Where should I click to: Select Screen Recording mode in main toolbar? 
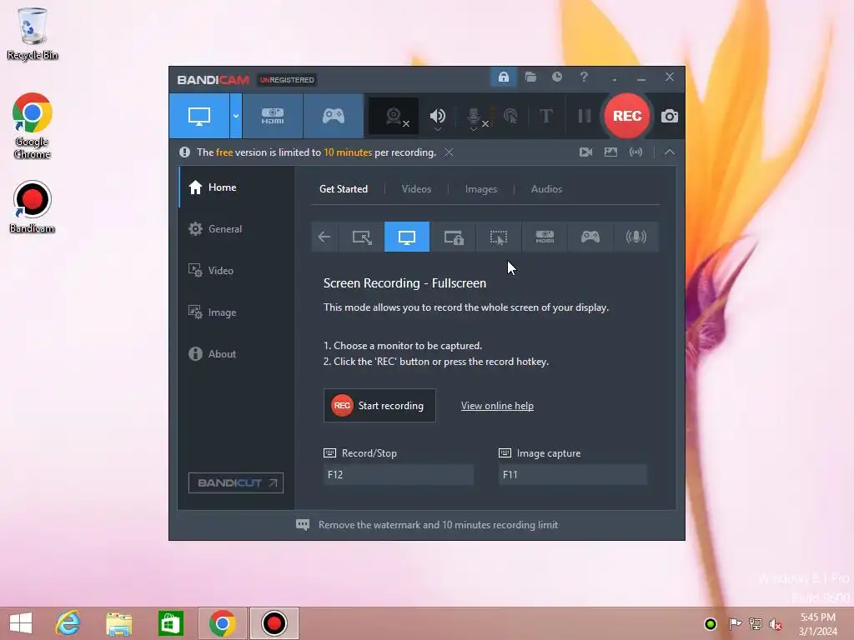[198, 116]
